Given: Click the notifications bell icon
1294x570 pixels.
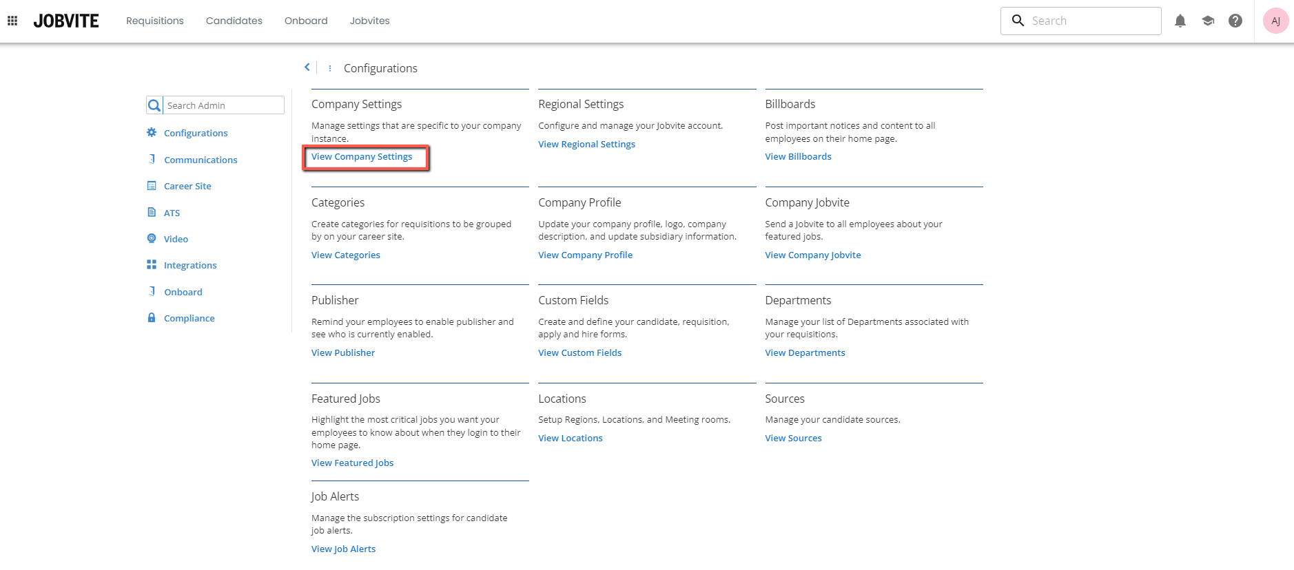Looking at the screenshot, I should pyautogui.click(x=1180, y=21).
